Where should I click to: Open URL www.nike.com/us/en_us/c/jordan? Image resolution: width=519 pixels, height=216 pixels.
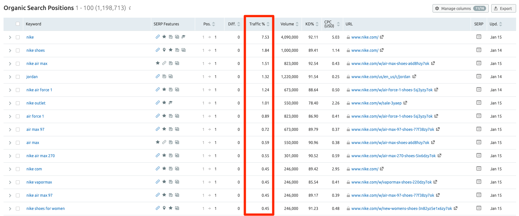381,77
